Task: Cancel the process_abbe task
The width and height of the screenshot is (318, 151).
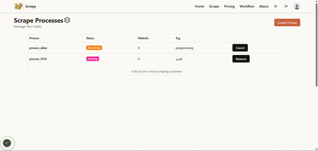Action: click(x=240, y=48)
